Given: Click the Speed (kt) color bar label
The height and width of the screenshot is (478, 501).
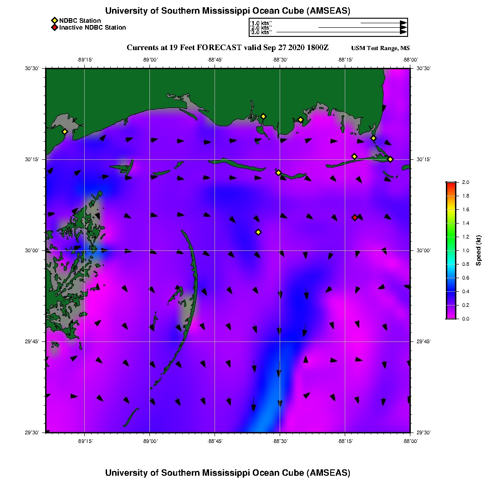Looking at the screenshot, I should pos(478,250).
